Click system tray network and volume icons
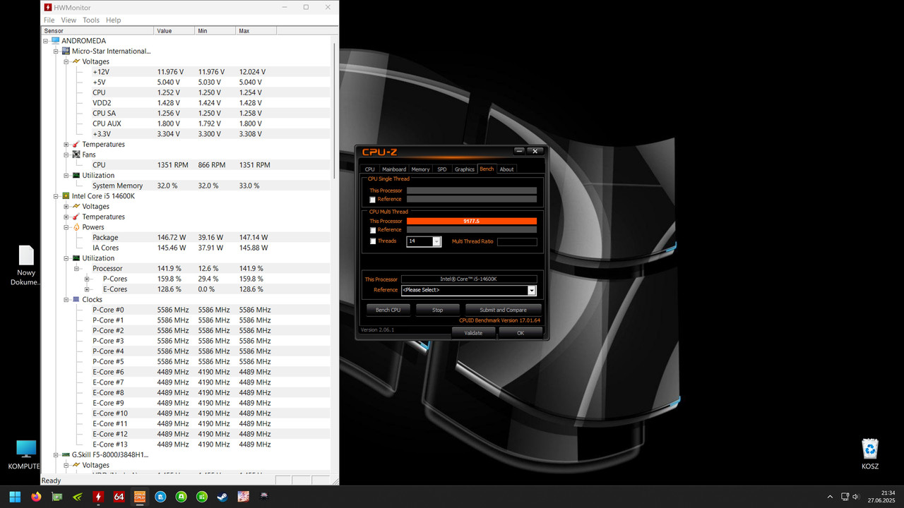The image size is (904, 508). [x=852, y=497]
